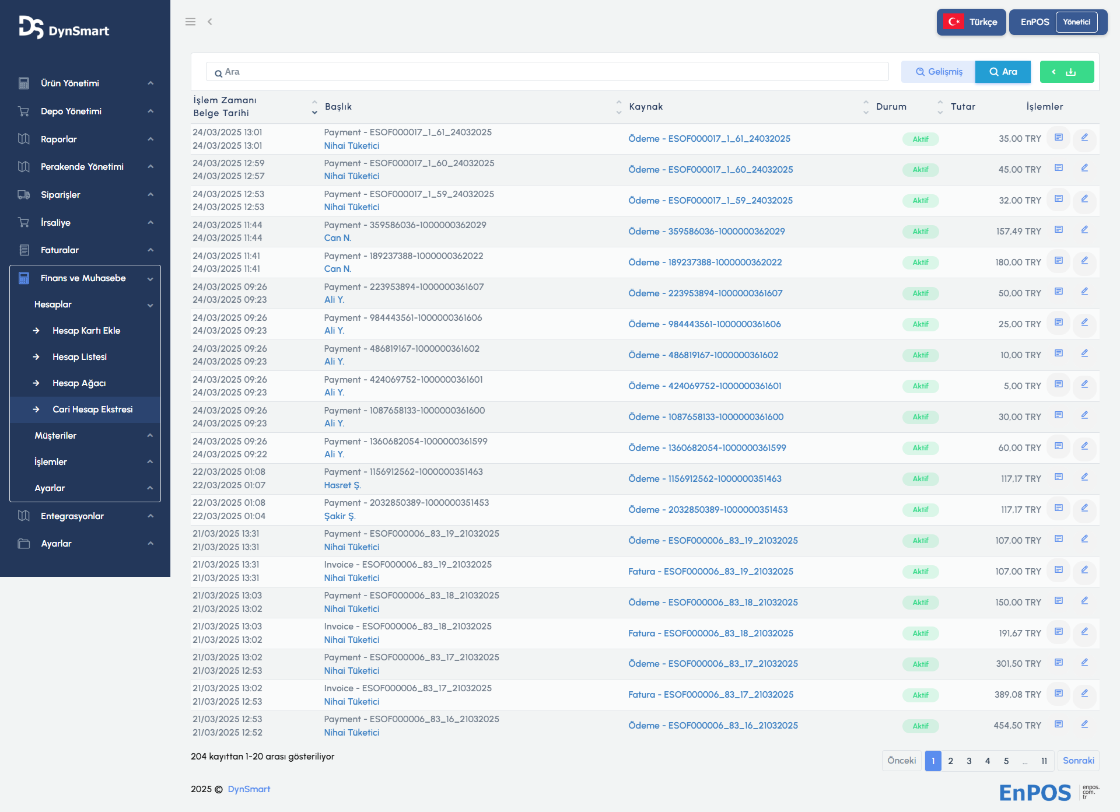Sort by İşlem Zamanı column arrows
This screenshot has height=812, width=1120.
314,107
